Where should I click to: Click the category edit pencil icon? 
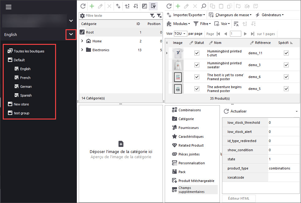(x=100, y=6)
